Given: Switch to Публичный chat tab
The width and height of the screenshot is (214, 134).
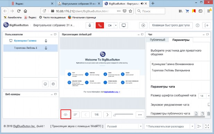Looking at the screenshot, I should [157, 40].
